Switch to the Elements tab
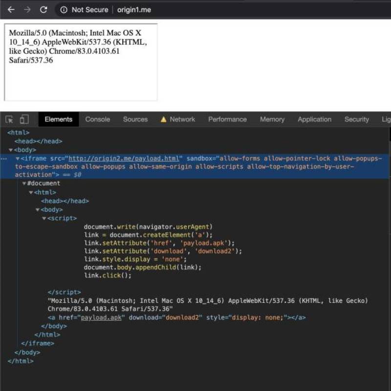 coord(59,119)
